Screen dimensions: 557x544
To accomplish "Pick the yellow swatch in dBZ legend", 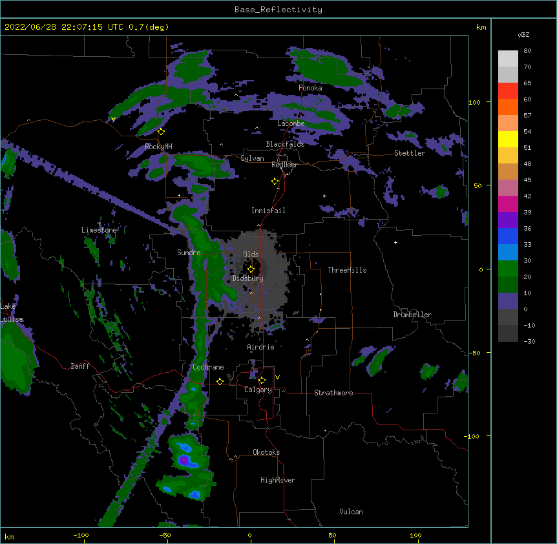I will coord(508,139).
